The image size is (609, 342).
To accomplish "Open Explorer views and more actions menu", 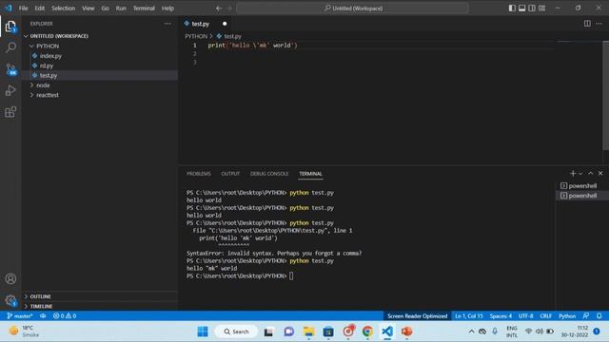I will click(167, 24).
